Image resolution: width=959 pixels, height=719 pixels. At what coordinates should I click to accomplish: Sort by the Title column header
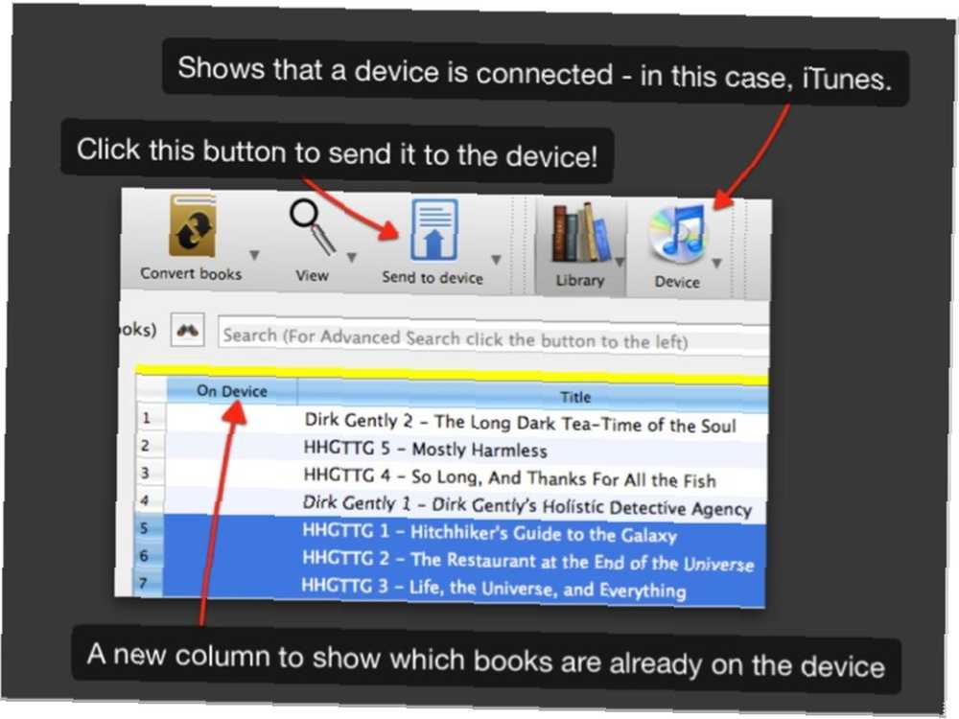pyautogui.click(x=532, y=397)
